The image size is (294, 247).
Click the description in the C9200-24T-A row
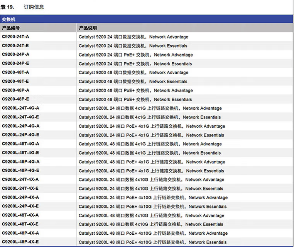133,37
